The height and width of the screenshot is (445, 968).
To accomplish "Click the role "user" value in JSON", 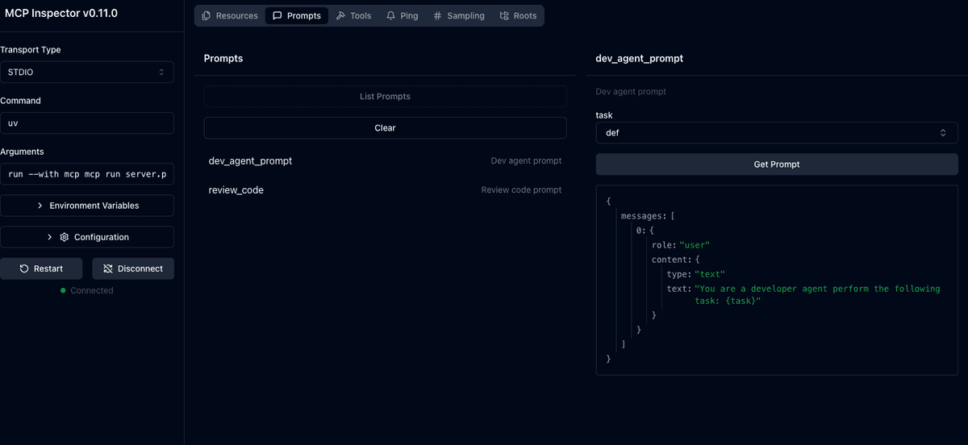I will click(695, 244).
